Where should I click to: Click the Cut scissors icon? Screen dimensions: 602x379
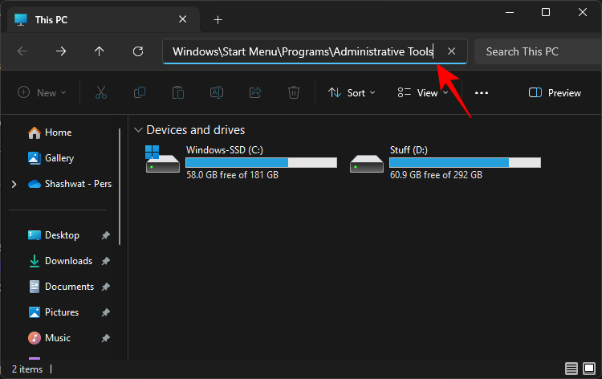click(100, 93)
